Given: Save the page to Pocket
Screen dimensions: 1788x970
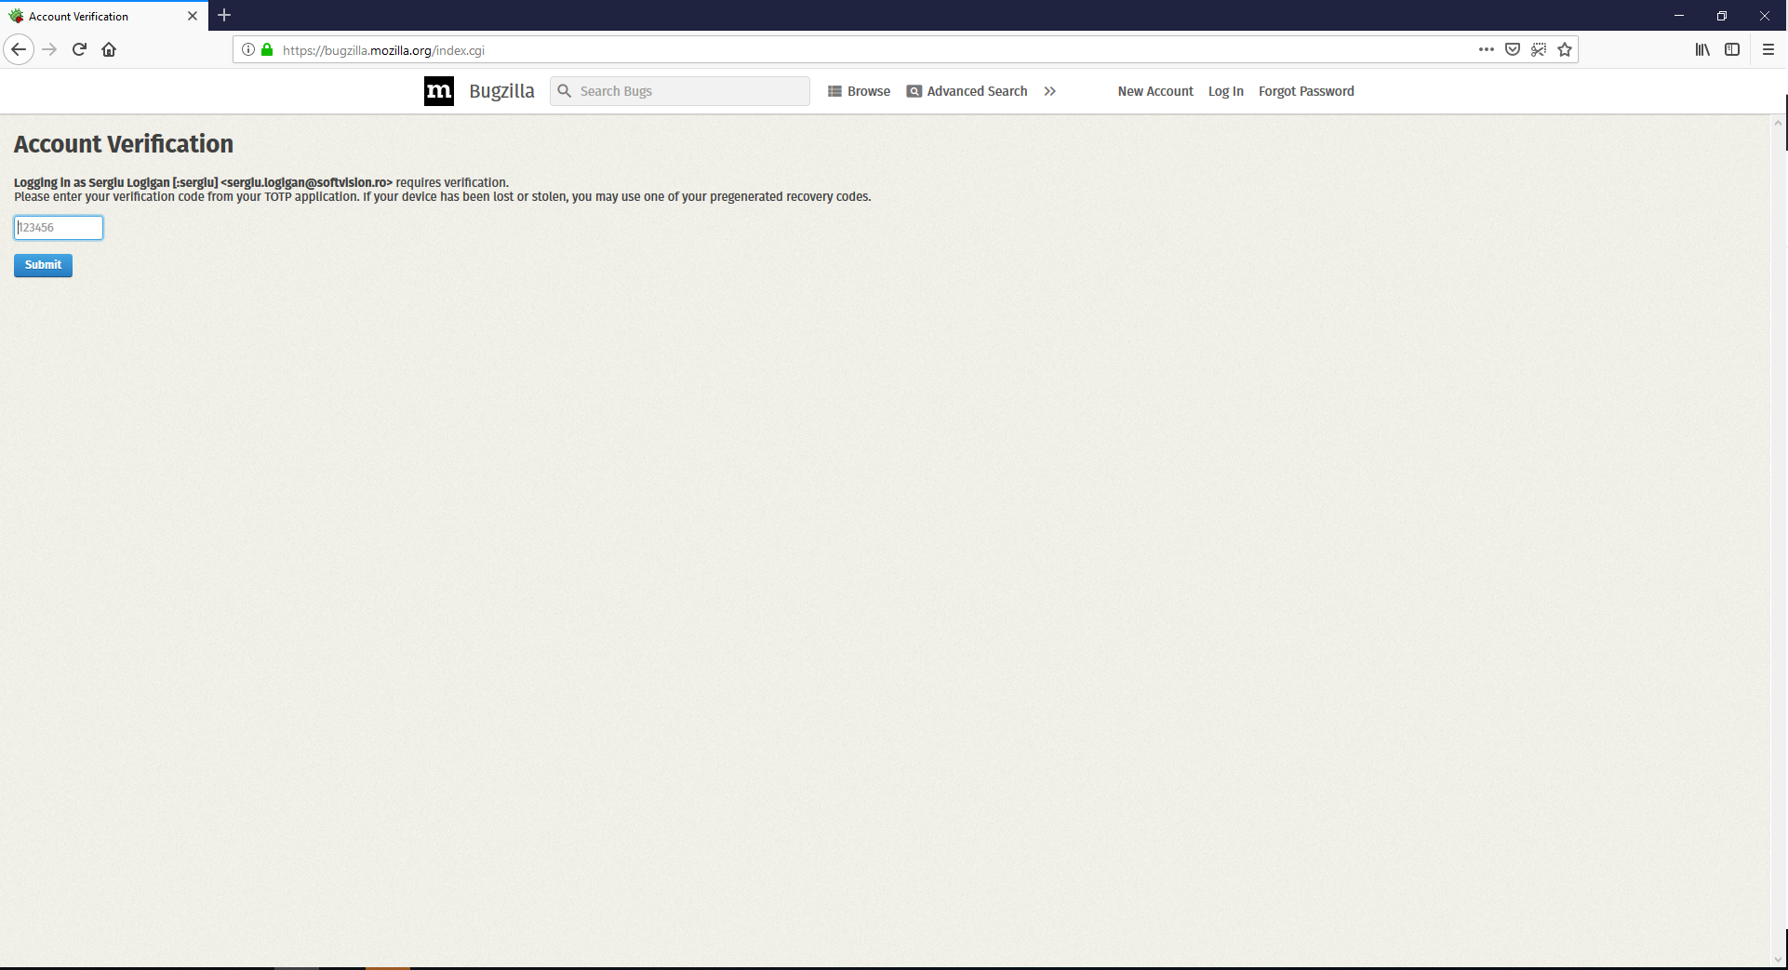Looking at the screenshot, I should click(x=1513, y=49).
